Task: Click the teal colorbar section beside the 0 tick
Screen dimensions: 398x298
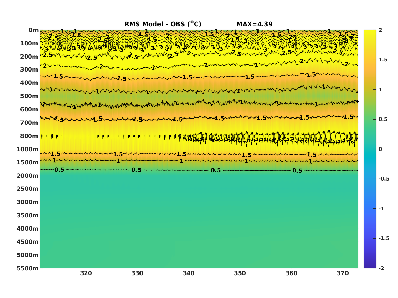Action: [x=370, y=149]
